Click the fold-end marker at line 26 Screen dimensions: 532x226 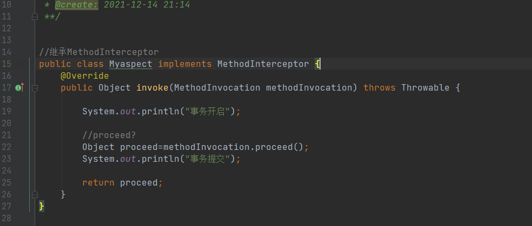coord(35,194)
